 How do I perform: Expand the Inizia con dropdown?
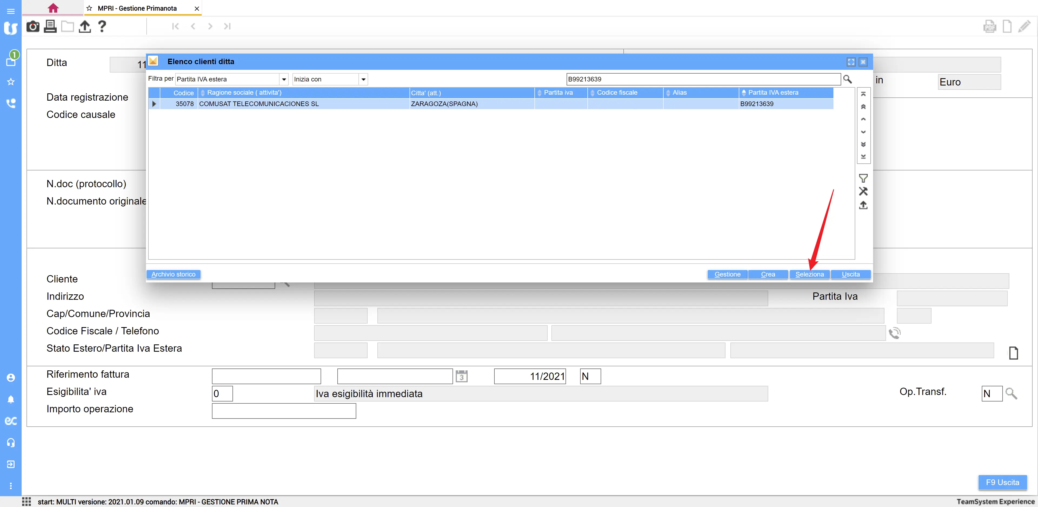click(363, 80)
